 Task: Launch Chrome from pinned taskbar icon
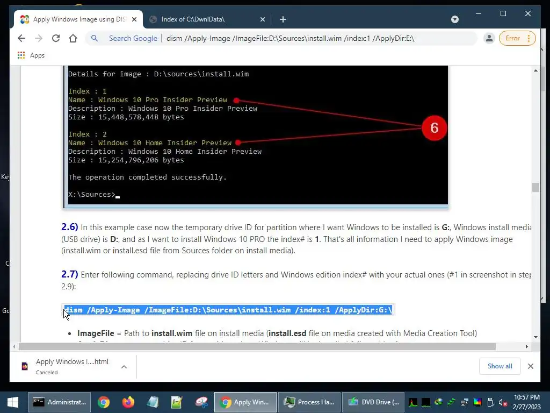pyautogui.click(x=104, y=402)
